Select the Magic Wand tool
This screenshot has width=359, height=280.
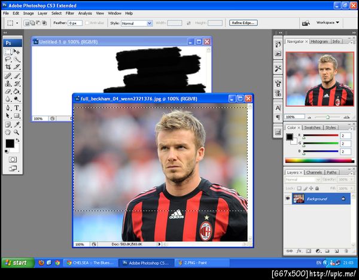(17, 59)
